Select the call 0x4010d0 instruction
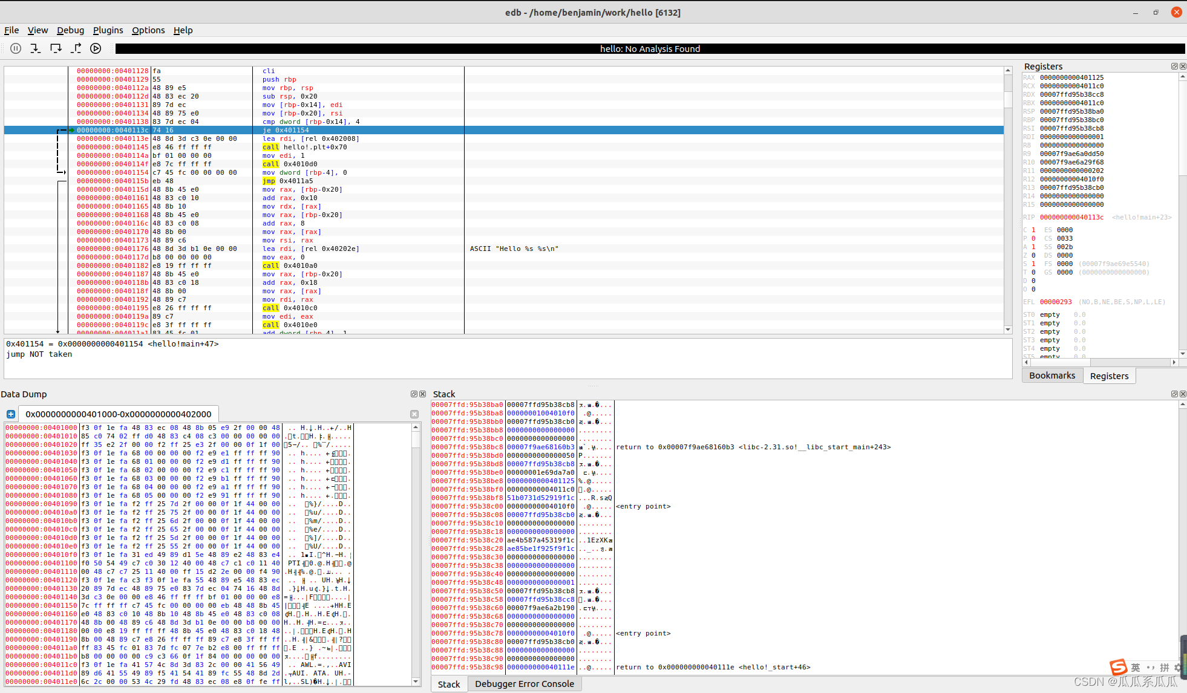The height and width of the screenshot is (693, 1187). [289, 164]
